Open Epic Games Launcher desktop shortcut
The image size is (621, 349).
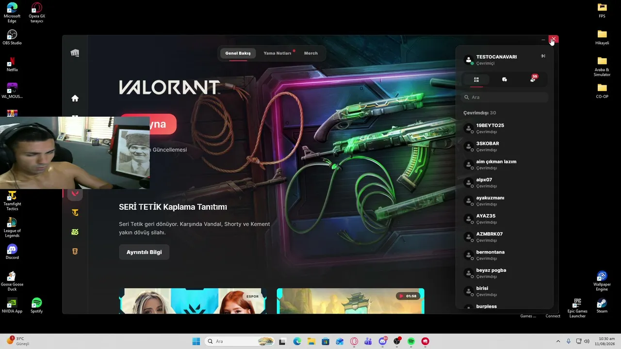click(577, 308)
